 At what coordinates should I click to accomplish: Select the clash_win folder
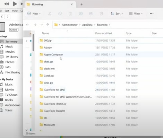point(101,69)
